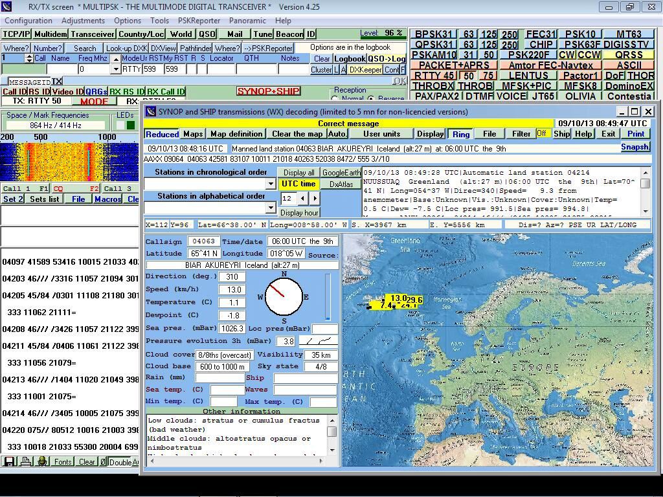Click the Other information horizontal scrollbar
663x497 pixels.
pos(236,461)
